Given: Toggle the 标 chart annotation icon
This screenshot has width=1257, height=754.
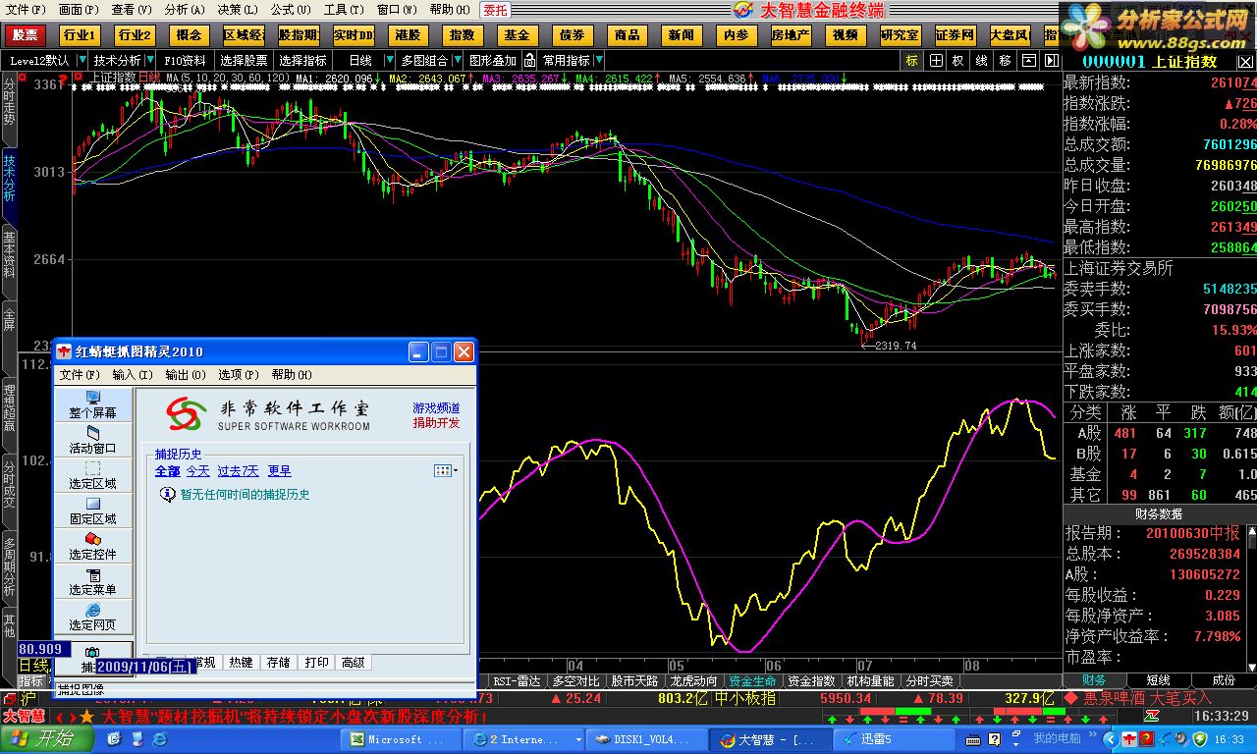Looking at the screenshot, I should [911, 61].
